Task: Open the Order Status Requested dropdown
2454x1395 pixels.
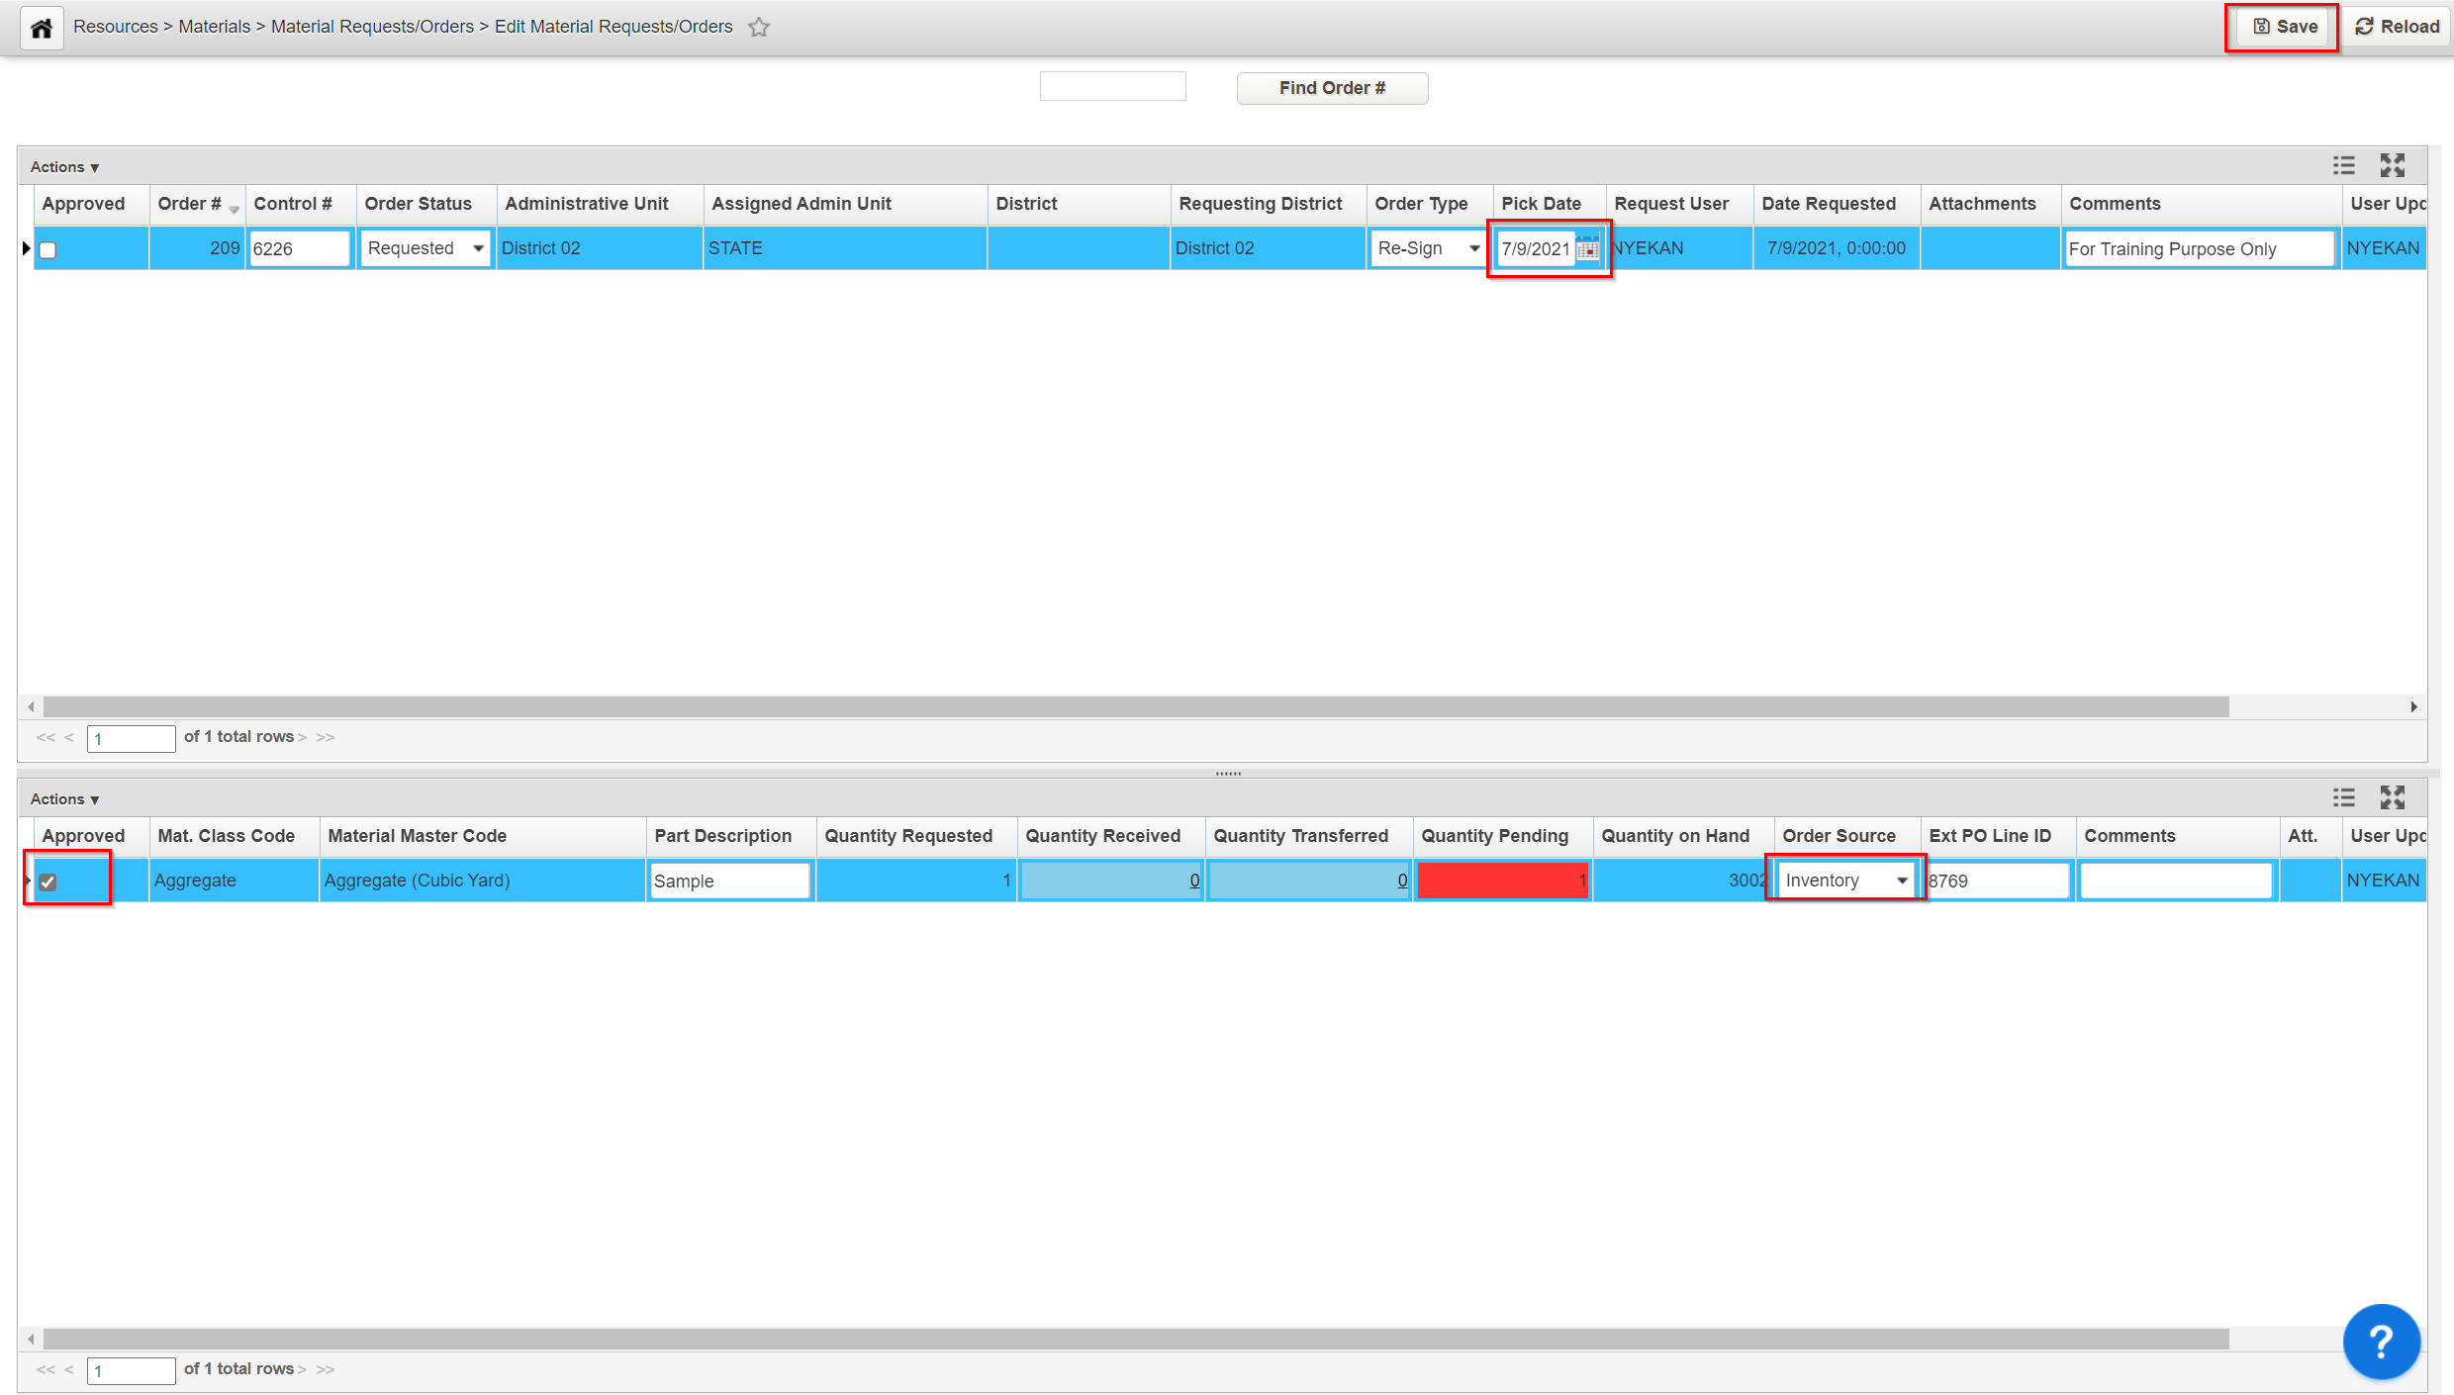Action: (425, 248)
